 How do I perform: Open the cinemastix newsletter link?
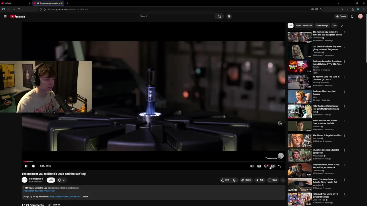coord(65,197)
